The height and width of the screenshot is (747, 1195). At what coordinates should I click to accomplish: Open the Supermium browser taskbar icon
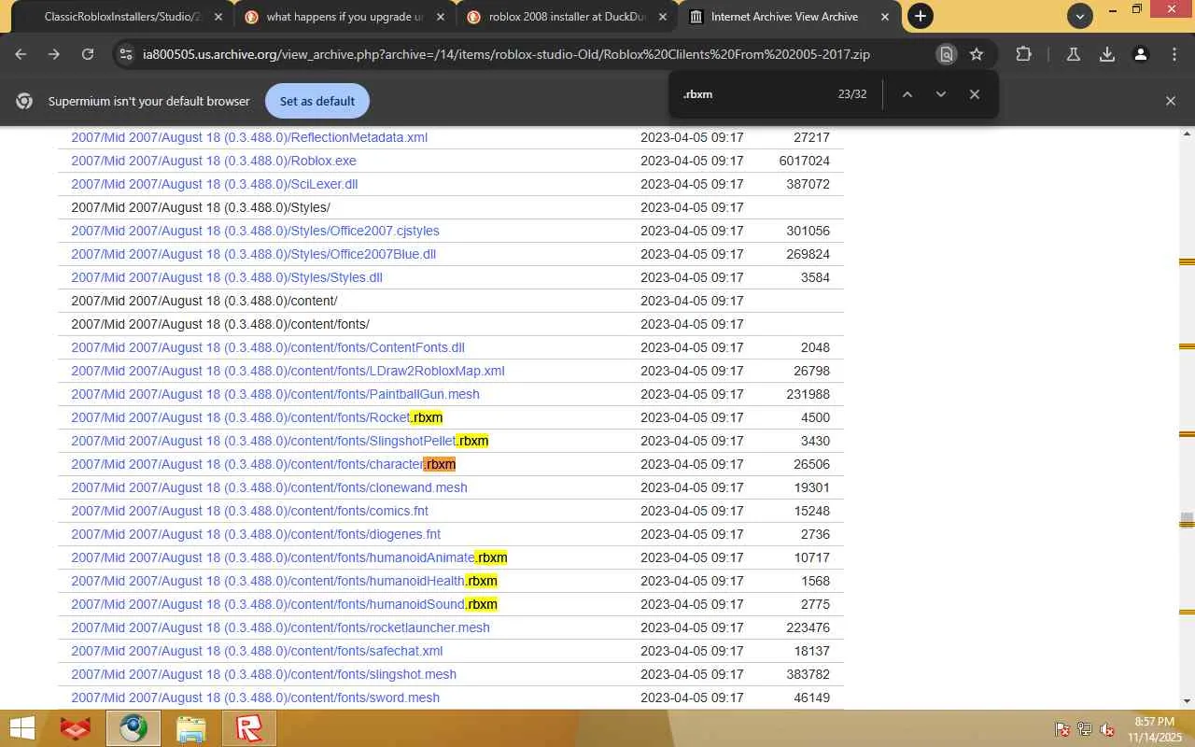(x=133, y=728)
